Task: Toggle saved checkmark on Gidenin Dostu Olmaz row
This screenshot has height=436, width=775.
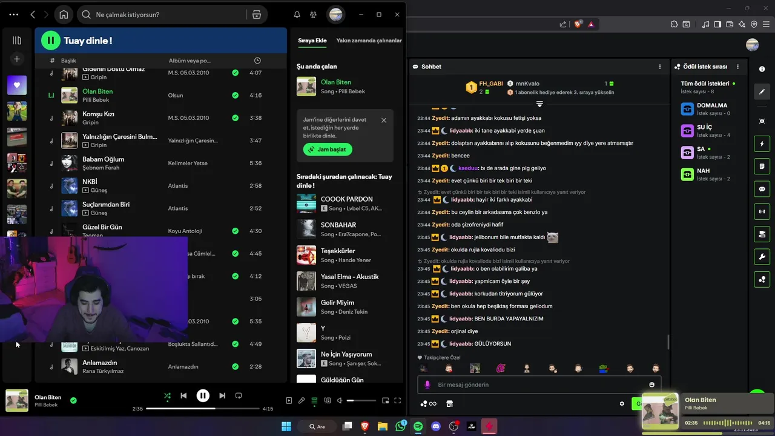Action: 236,73
